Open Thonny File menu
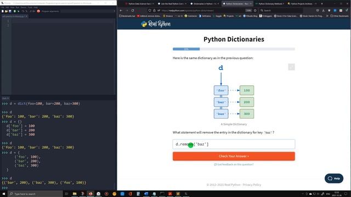Screen dimensions: 351x197 point(2,7)
